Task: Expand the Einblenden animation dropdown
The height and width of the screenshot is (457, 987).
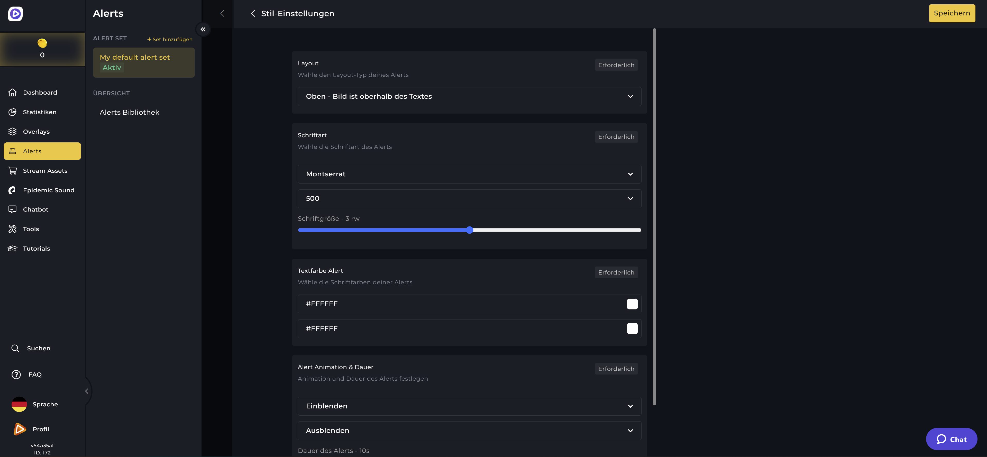Action: click(469, 406)
